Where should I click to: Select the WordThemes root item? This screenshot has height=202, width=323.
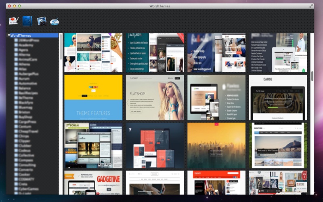point(21,36)
